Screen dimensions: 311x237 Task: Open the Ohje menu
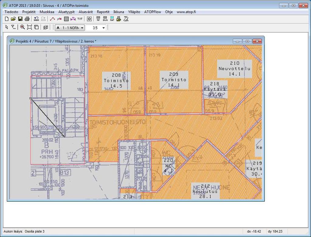[169, 12]
